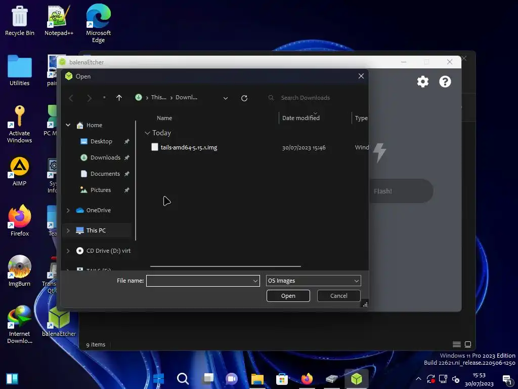Screen dimensions: 518x389
Task: Sort by Date modified column
Action: click(300, 118)
